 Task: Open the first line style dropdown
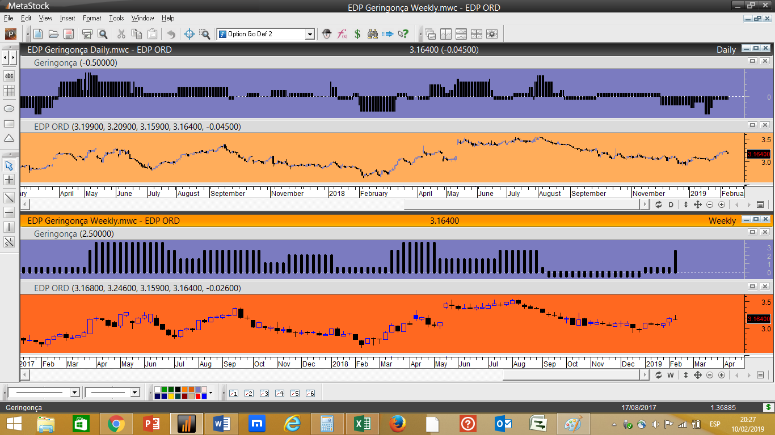(74, 393)
